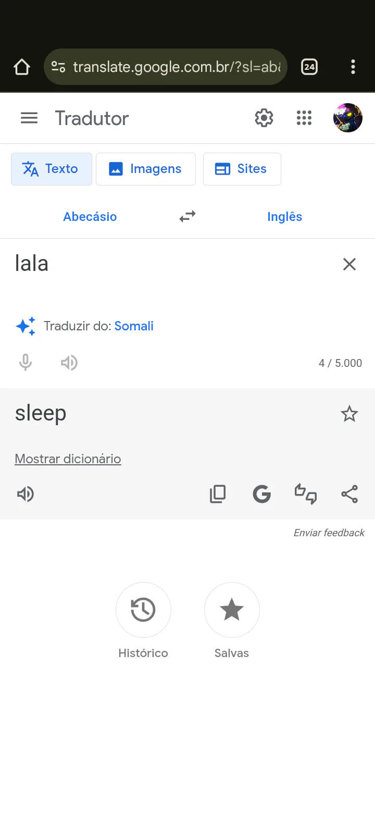Click the Somali language suggestion link

(134, 326)
